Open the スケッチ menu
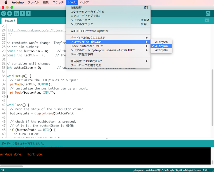 (58, 2)
